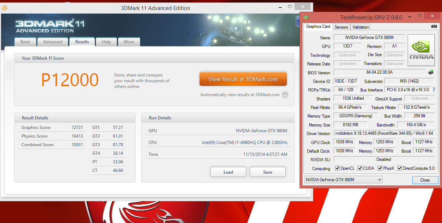Click the GPU-Z Name field

pyautogui.click(x=369, y=38)
